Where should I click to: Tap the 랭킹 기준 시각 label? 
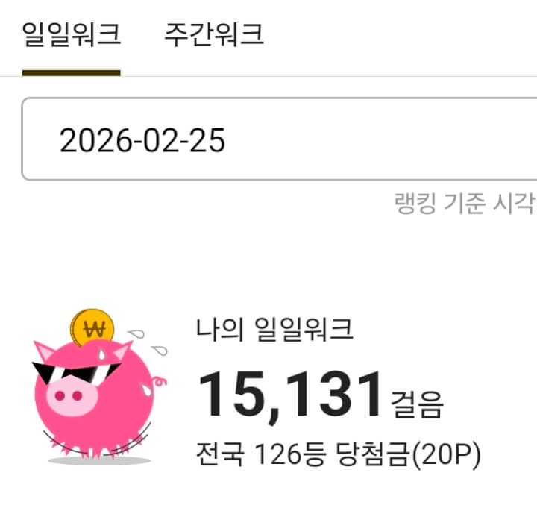(x=465, y=203)
